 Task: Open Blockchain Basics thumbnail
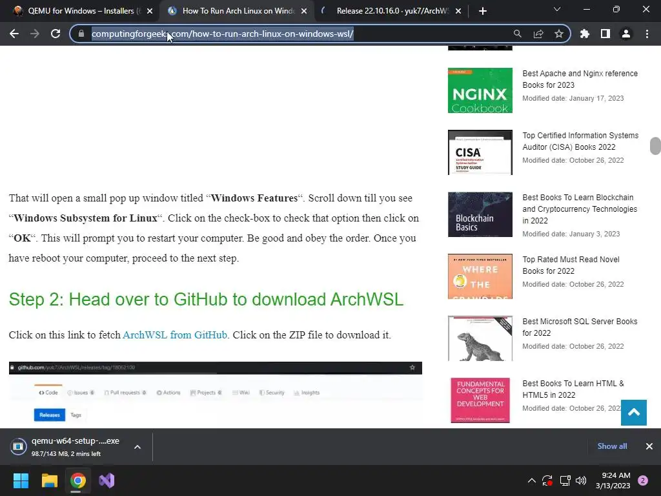pyautogui.click(x=480, y=214)
